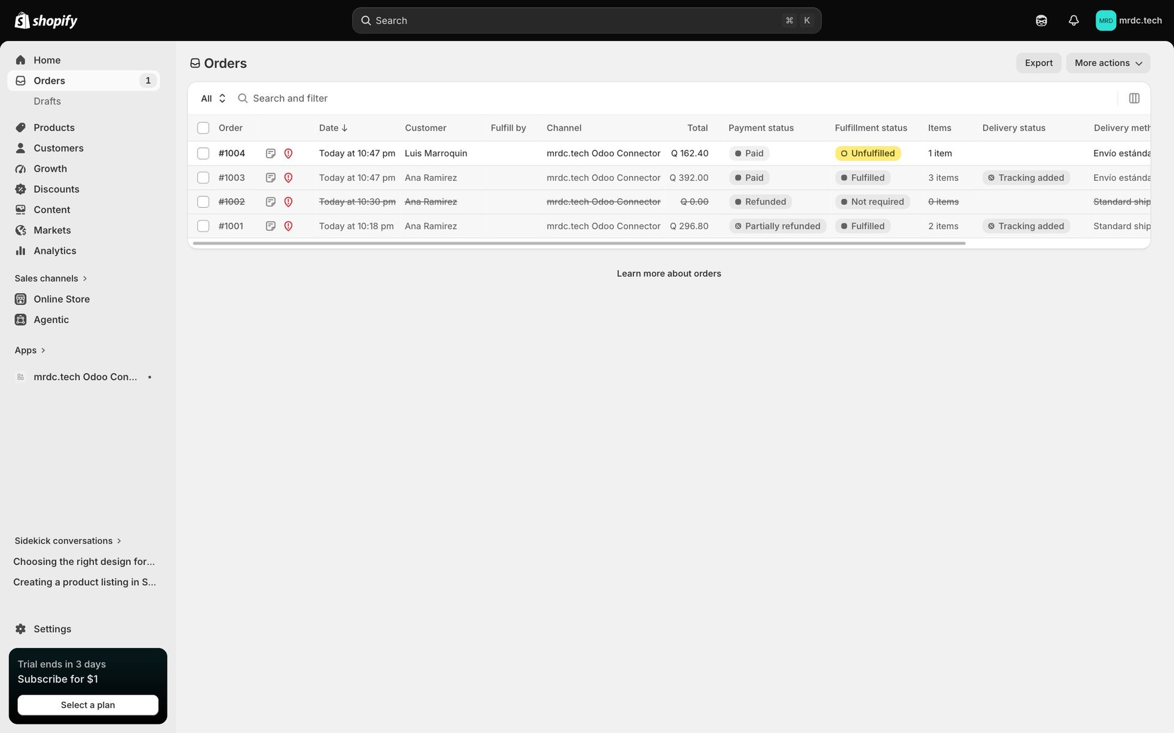Screen dimensions: 1174x733
Task: Open the All views dropdown
Action: (213, 98)
